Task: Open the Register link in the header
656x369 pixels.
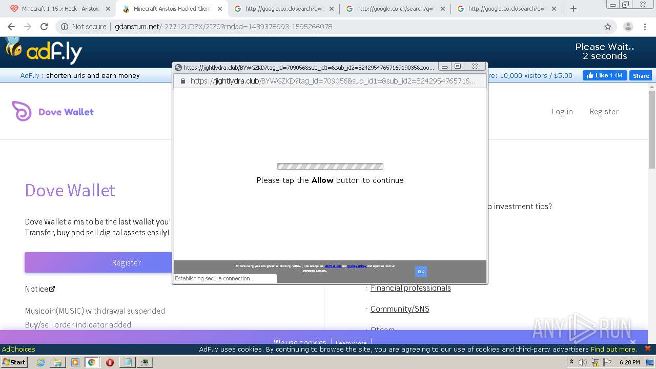Action: click(x=604, y=111)
